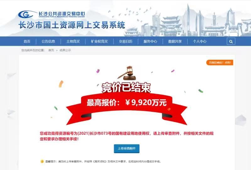Viewport: 251px width, 170px height.
Task: Click the 首页 breadcrumb link
Action: pyautogui.click(x=51, y=50)
